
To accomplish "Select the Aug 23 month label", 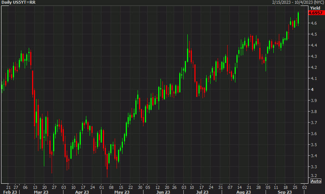I will (243, 192).
